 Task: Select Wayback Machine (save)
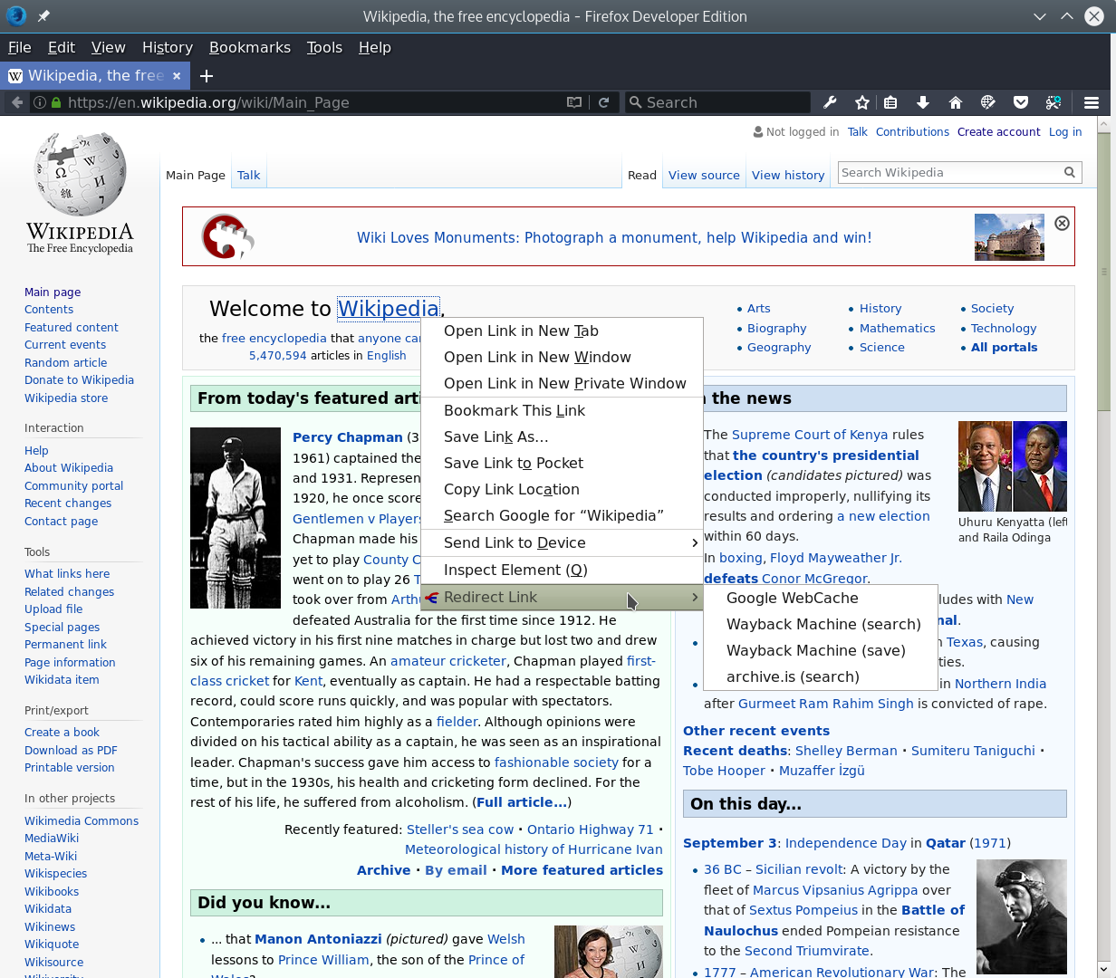tap(820, 650)
